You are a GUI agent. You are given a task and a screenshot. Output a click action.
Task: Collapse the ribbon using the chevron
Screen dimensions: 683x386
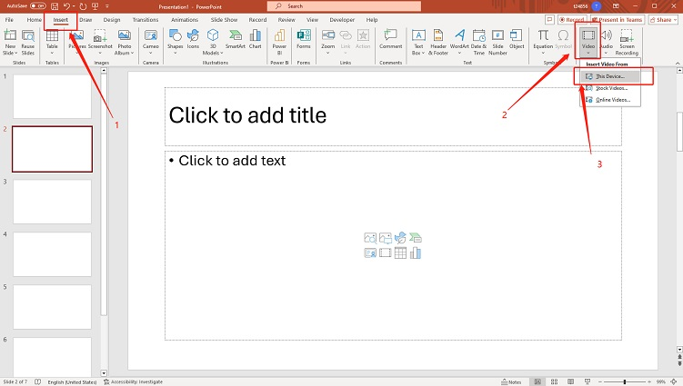(x=678, y=64)
